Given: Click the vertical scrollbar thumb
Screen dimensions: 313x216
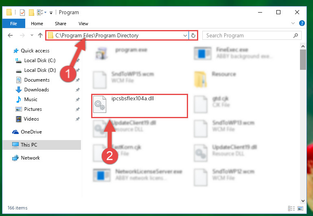Looking at the screenshot, I should coord(303,60).
